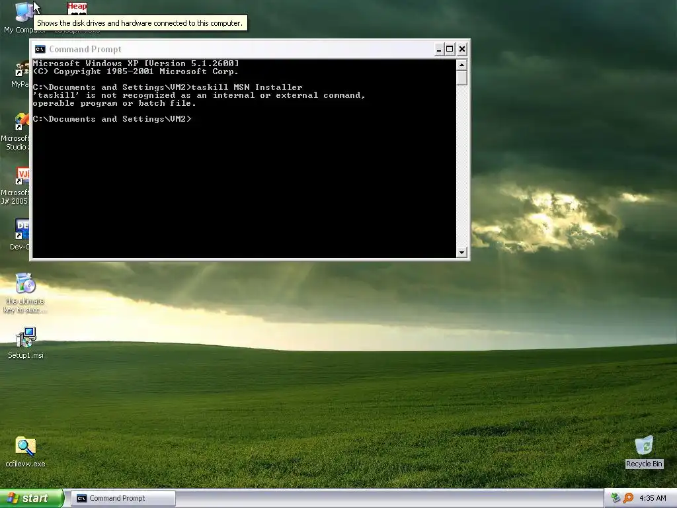Click the Copyright 1985-2001 Microsoft Corp. line
The image size is (677, 508).
136,71
